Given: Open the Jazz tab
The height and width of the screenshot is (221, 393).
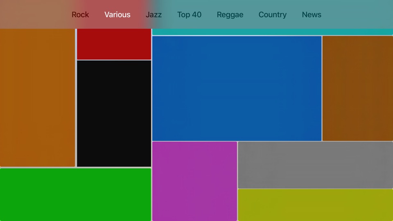Looking at the screenshot, I should click(x=154, y=15).
